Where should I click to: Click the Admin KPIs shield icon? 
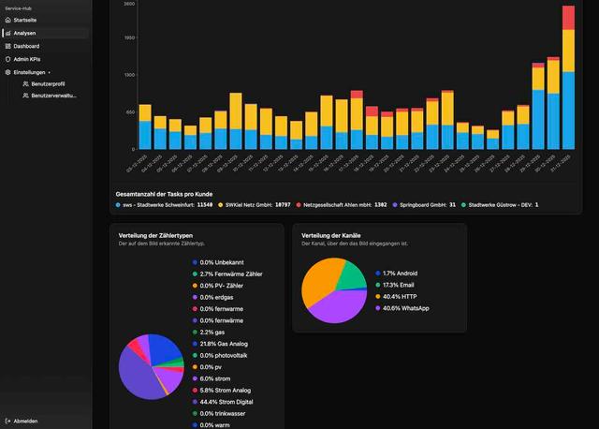(8, 59)
